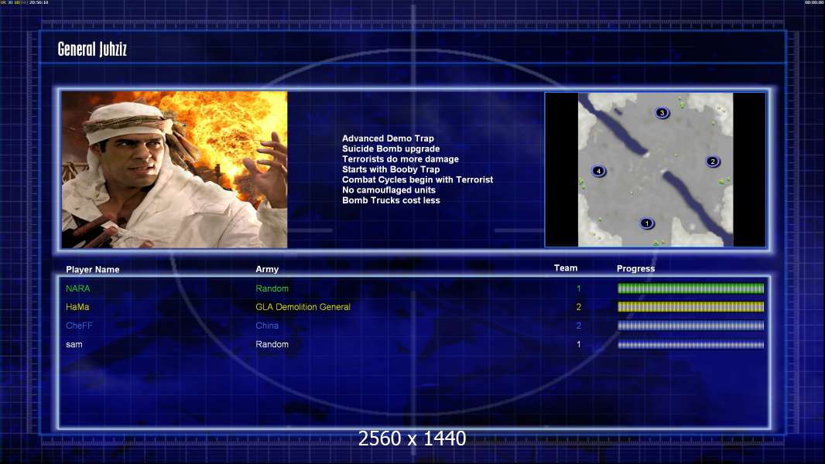Screen dimensions: 825x464
Task: Click CheFF's team number
Action: tap(578, 326)
